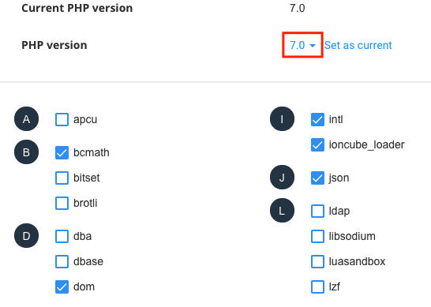This screenshot has height=307, width=431.
Task: Tick the dba extension checkbox
Action: [x=62, y=236]
